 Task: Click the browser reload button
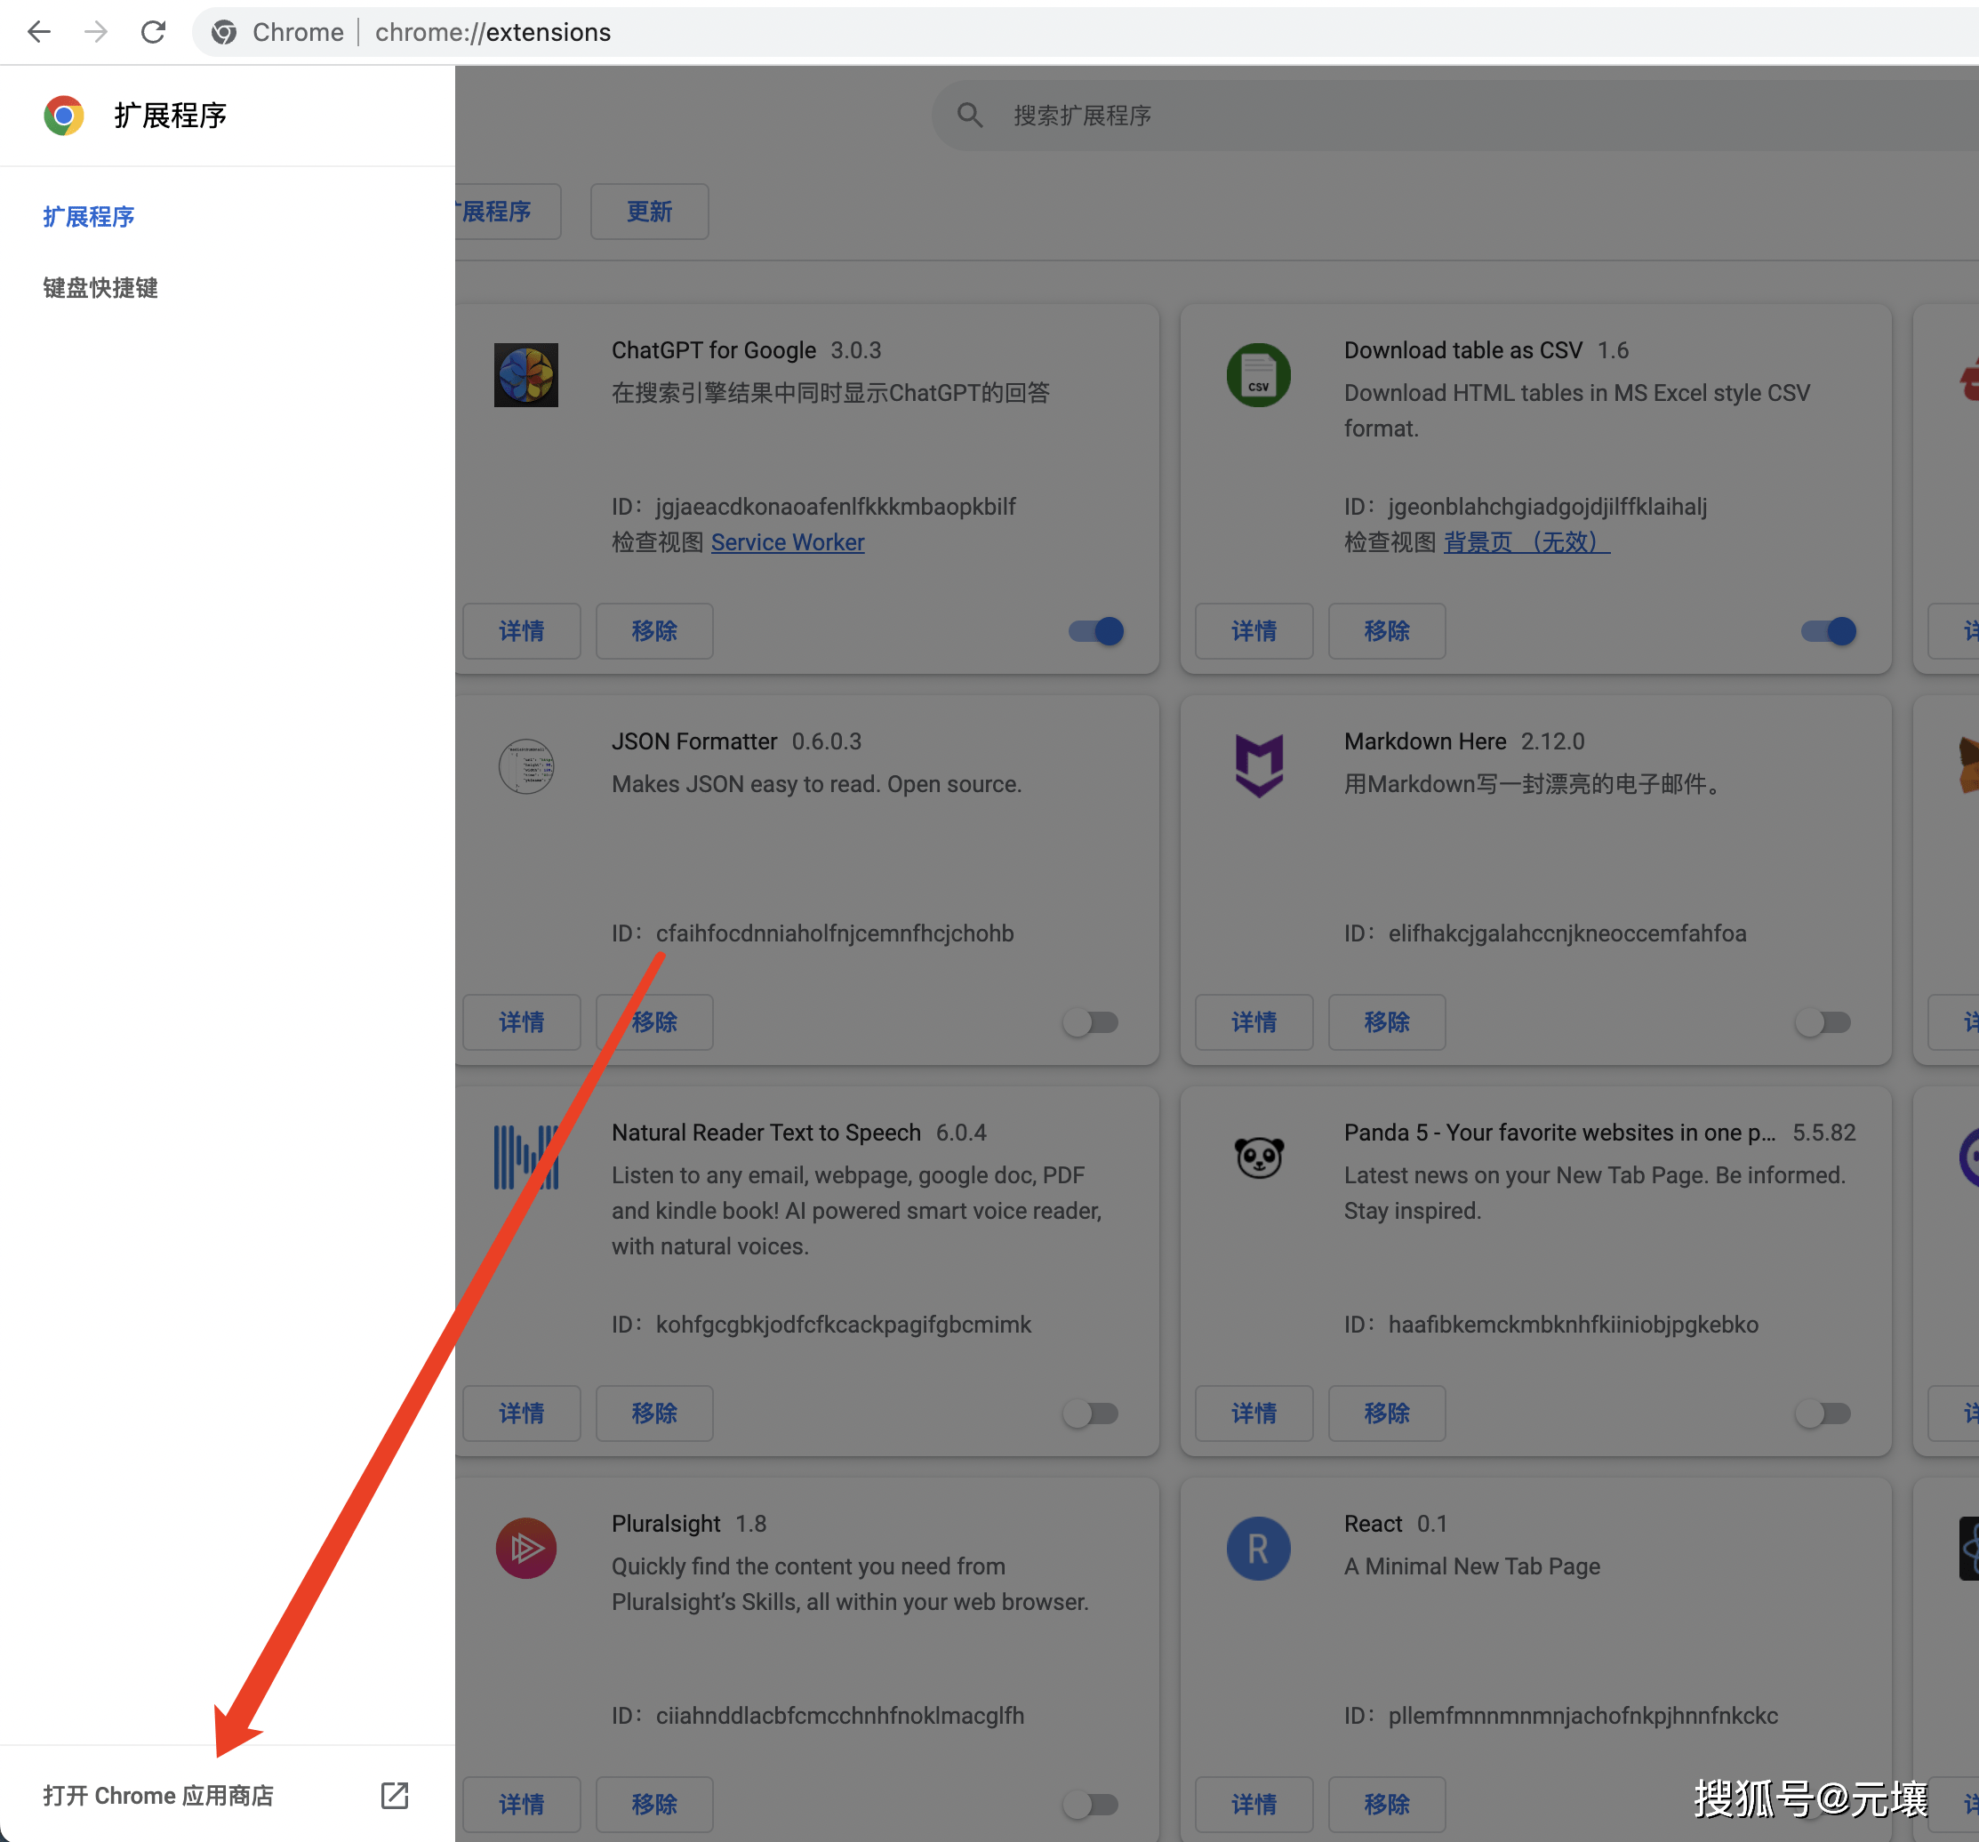coord(153,32)
